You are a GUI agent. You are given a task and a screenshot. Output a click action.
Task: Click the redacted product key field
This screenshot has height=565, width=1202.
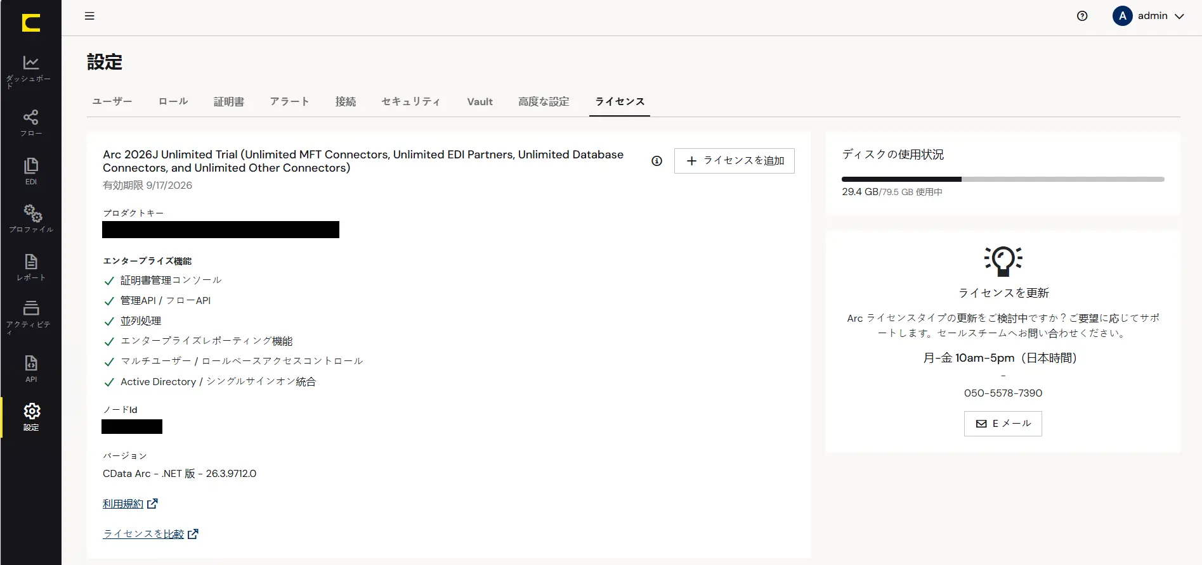click(x=221, y=229)
